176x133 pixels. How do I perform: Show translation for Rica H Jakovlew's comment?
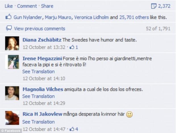coord(39,122)
